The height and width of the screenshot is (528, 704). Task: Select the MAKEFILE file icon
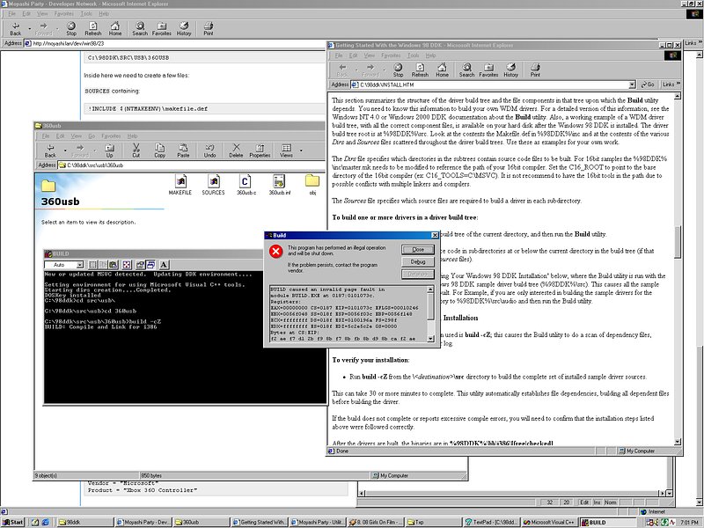(180, 185)
